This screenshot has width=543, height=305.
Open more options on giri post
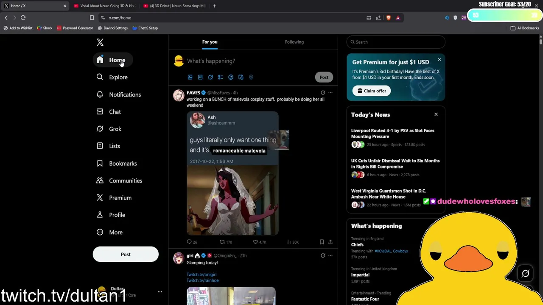(x=330, y=255)
